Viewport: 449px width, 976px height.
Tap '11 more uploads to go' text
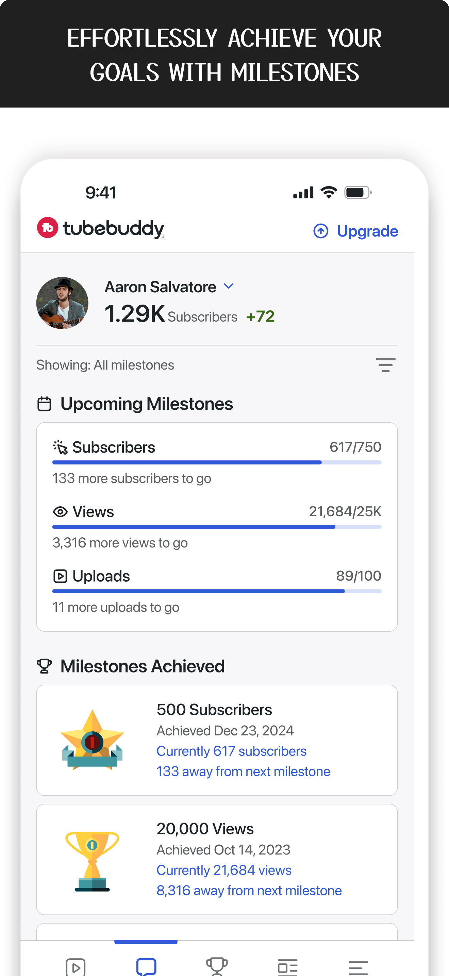[x=116, y=607]
